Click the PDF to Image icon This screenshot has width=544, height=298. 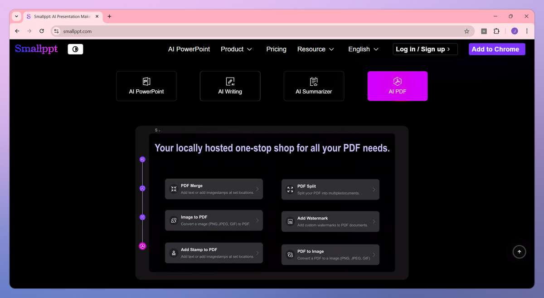coord(290,254)
